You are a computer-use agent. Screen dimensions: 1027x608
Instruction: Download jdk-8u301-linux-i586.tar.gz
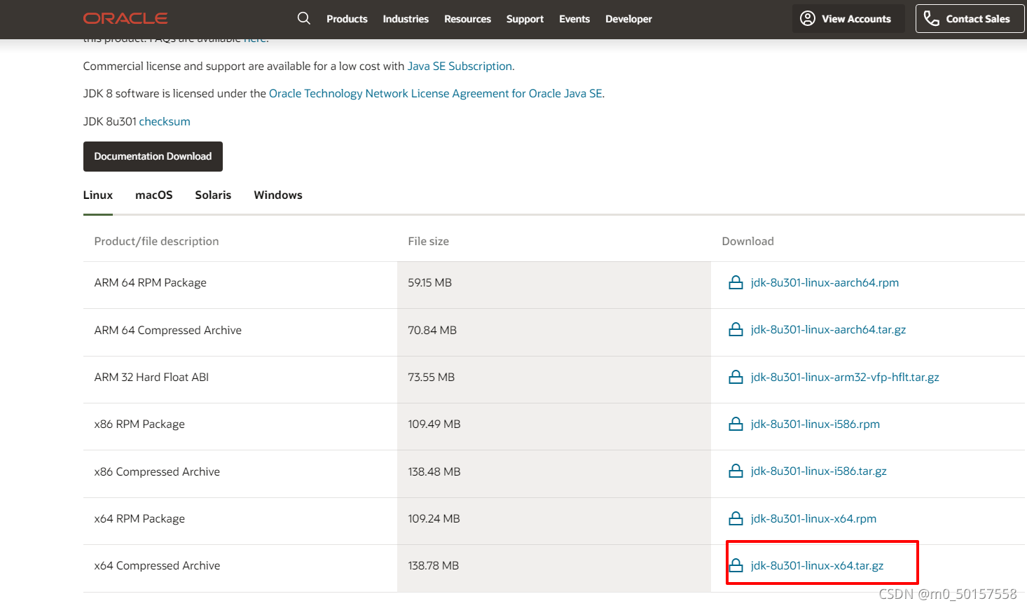coord(819,471)
